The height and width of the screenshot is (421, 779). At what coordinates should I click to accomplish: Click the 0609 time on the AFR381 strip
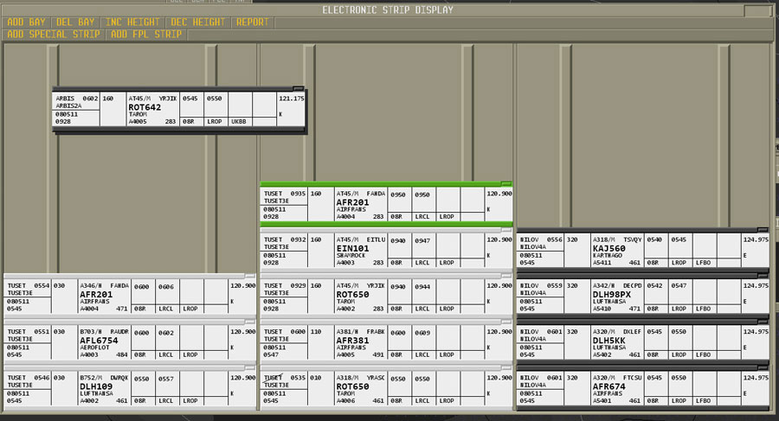422,333
